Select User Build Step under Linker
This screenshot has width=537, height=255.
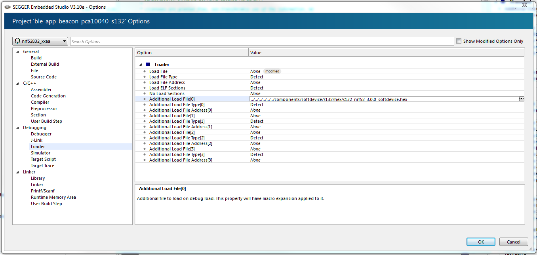point(46,204)
